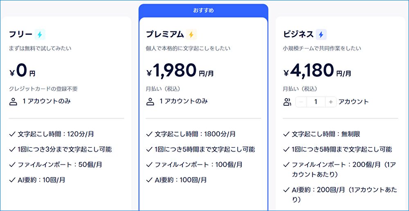Click the Business plan multi-user accounts icon

click(287, 102)
